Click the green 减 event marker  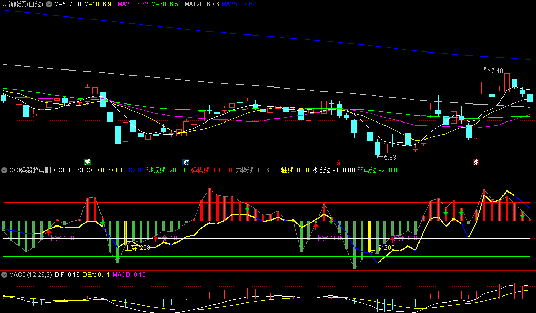[87, 162]
